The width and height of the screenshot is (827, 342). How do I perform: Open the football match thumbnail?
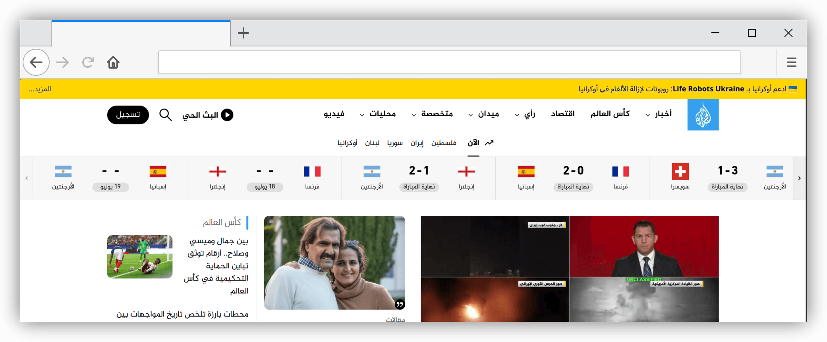[x=140, y=257]
